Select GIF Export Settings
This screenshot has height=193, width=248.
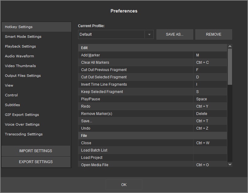tap(22, 115)
